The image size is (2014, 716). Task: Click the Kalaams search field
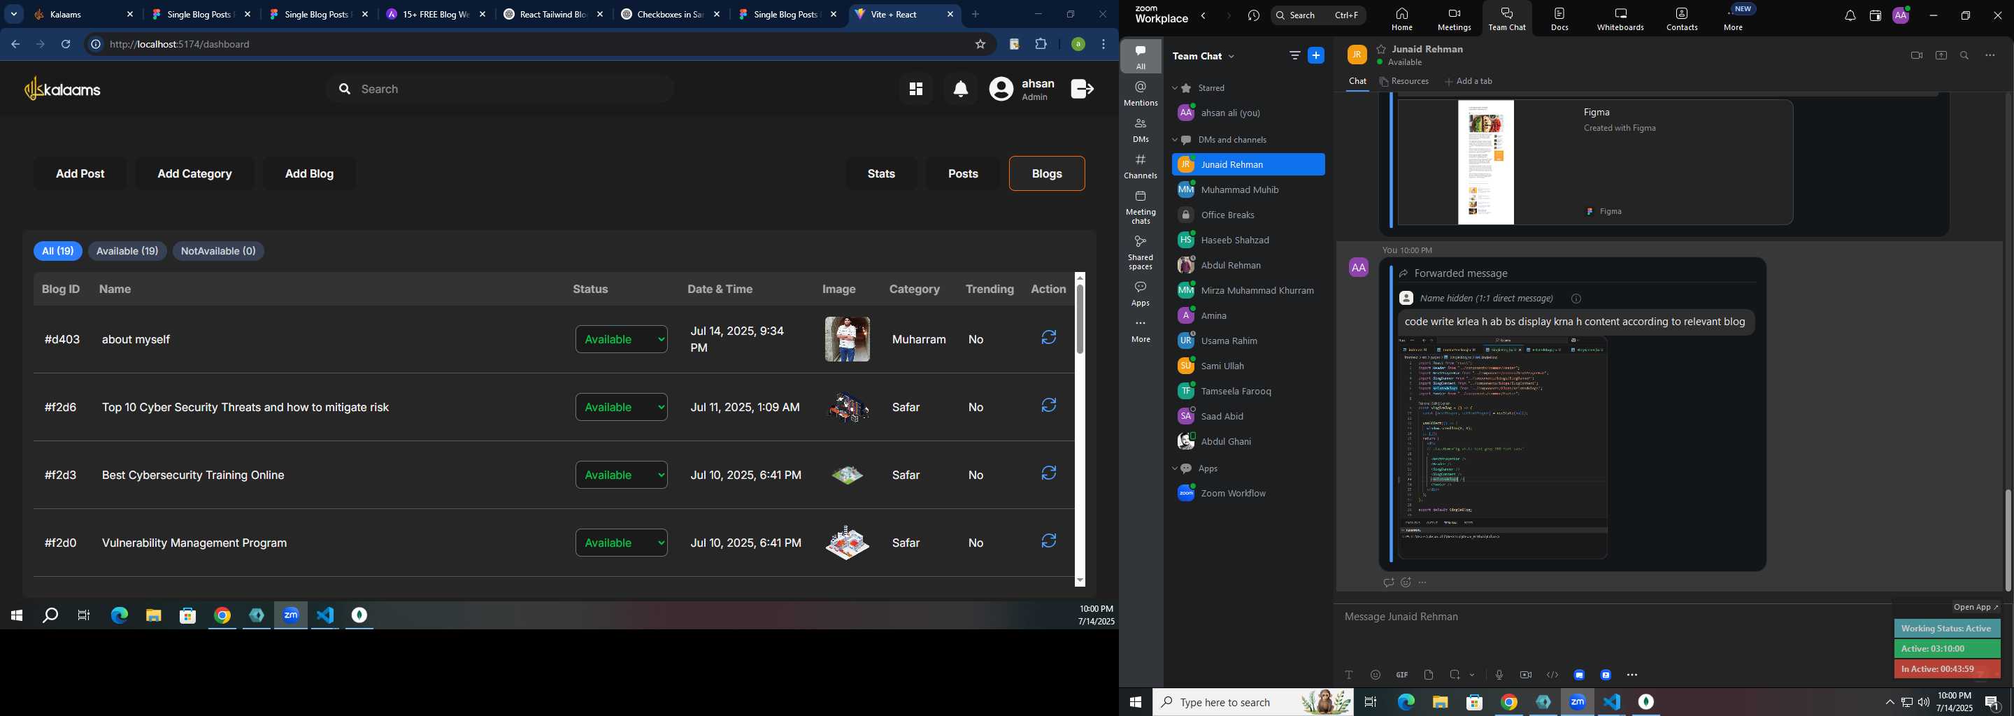(x=501, y=89)
